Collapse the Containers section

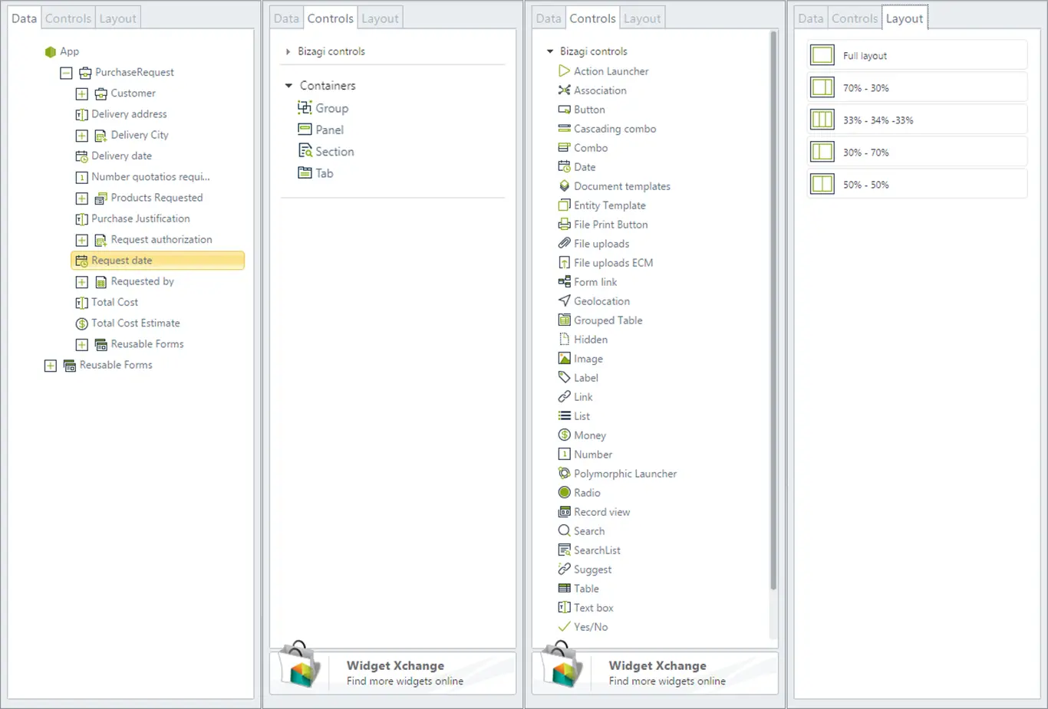[288, 86]
